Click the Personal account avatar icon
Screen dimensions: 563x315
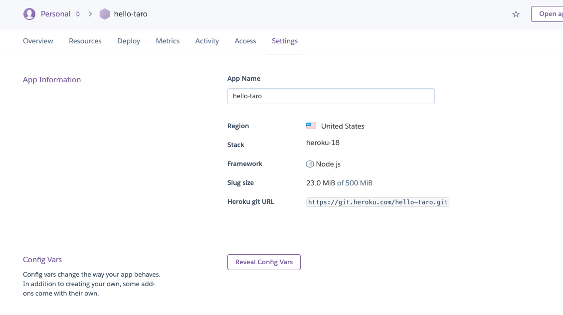(29, 14)
